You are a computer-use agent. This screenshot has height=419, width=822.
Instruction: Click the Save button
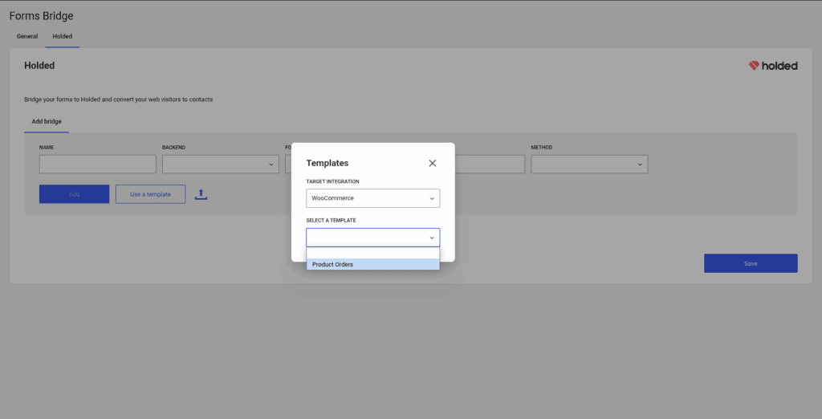751,263
